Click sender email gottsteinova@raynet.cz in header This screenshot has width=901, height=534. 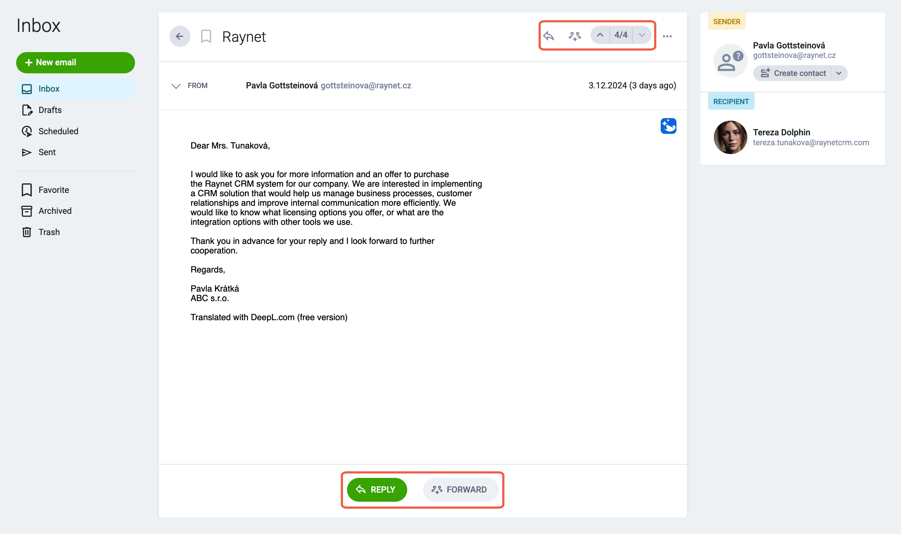(366, 85)
